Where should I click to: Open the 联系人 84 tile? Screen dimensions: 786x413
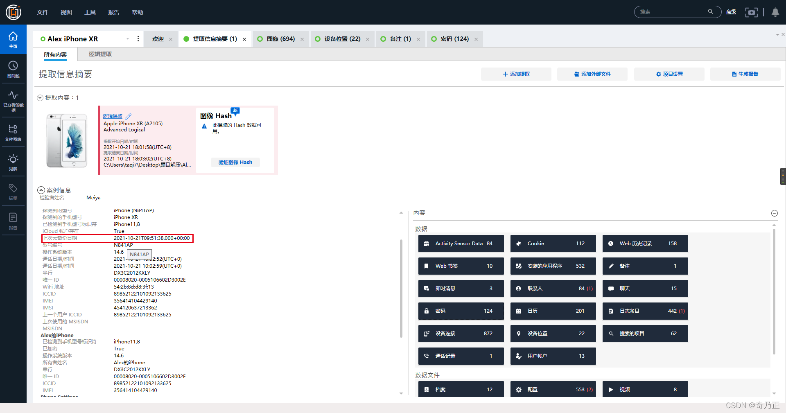tap(553, 289)
